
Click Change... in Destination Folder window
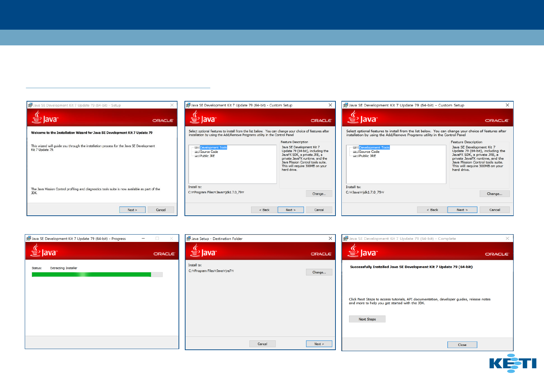pos(319,272)
